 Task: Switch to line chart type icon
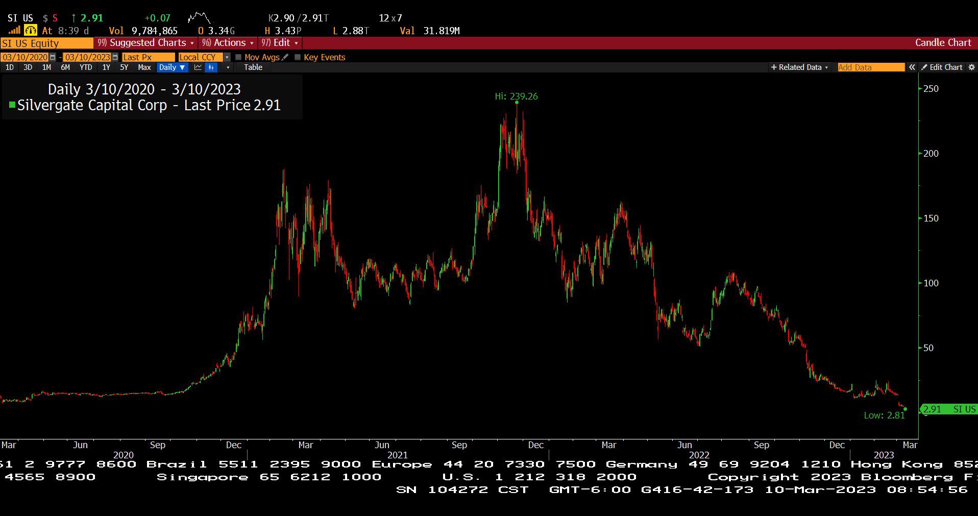[x=198, y=67]
